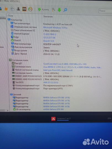Open the System Stability Test flame icon
112x149 pixels.
pyautogui.click(x=6, y=9)
